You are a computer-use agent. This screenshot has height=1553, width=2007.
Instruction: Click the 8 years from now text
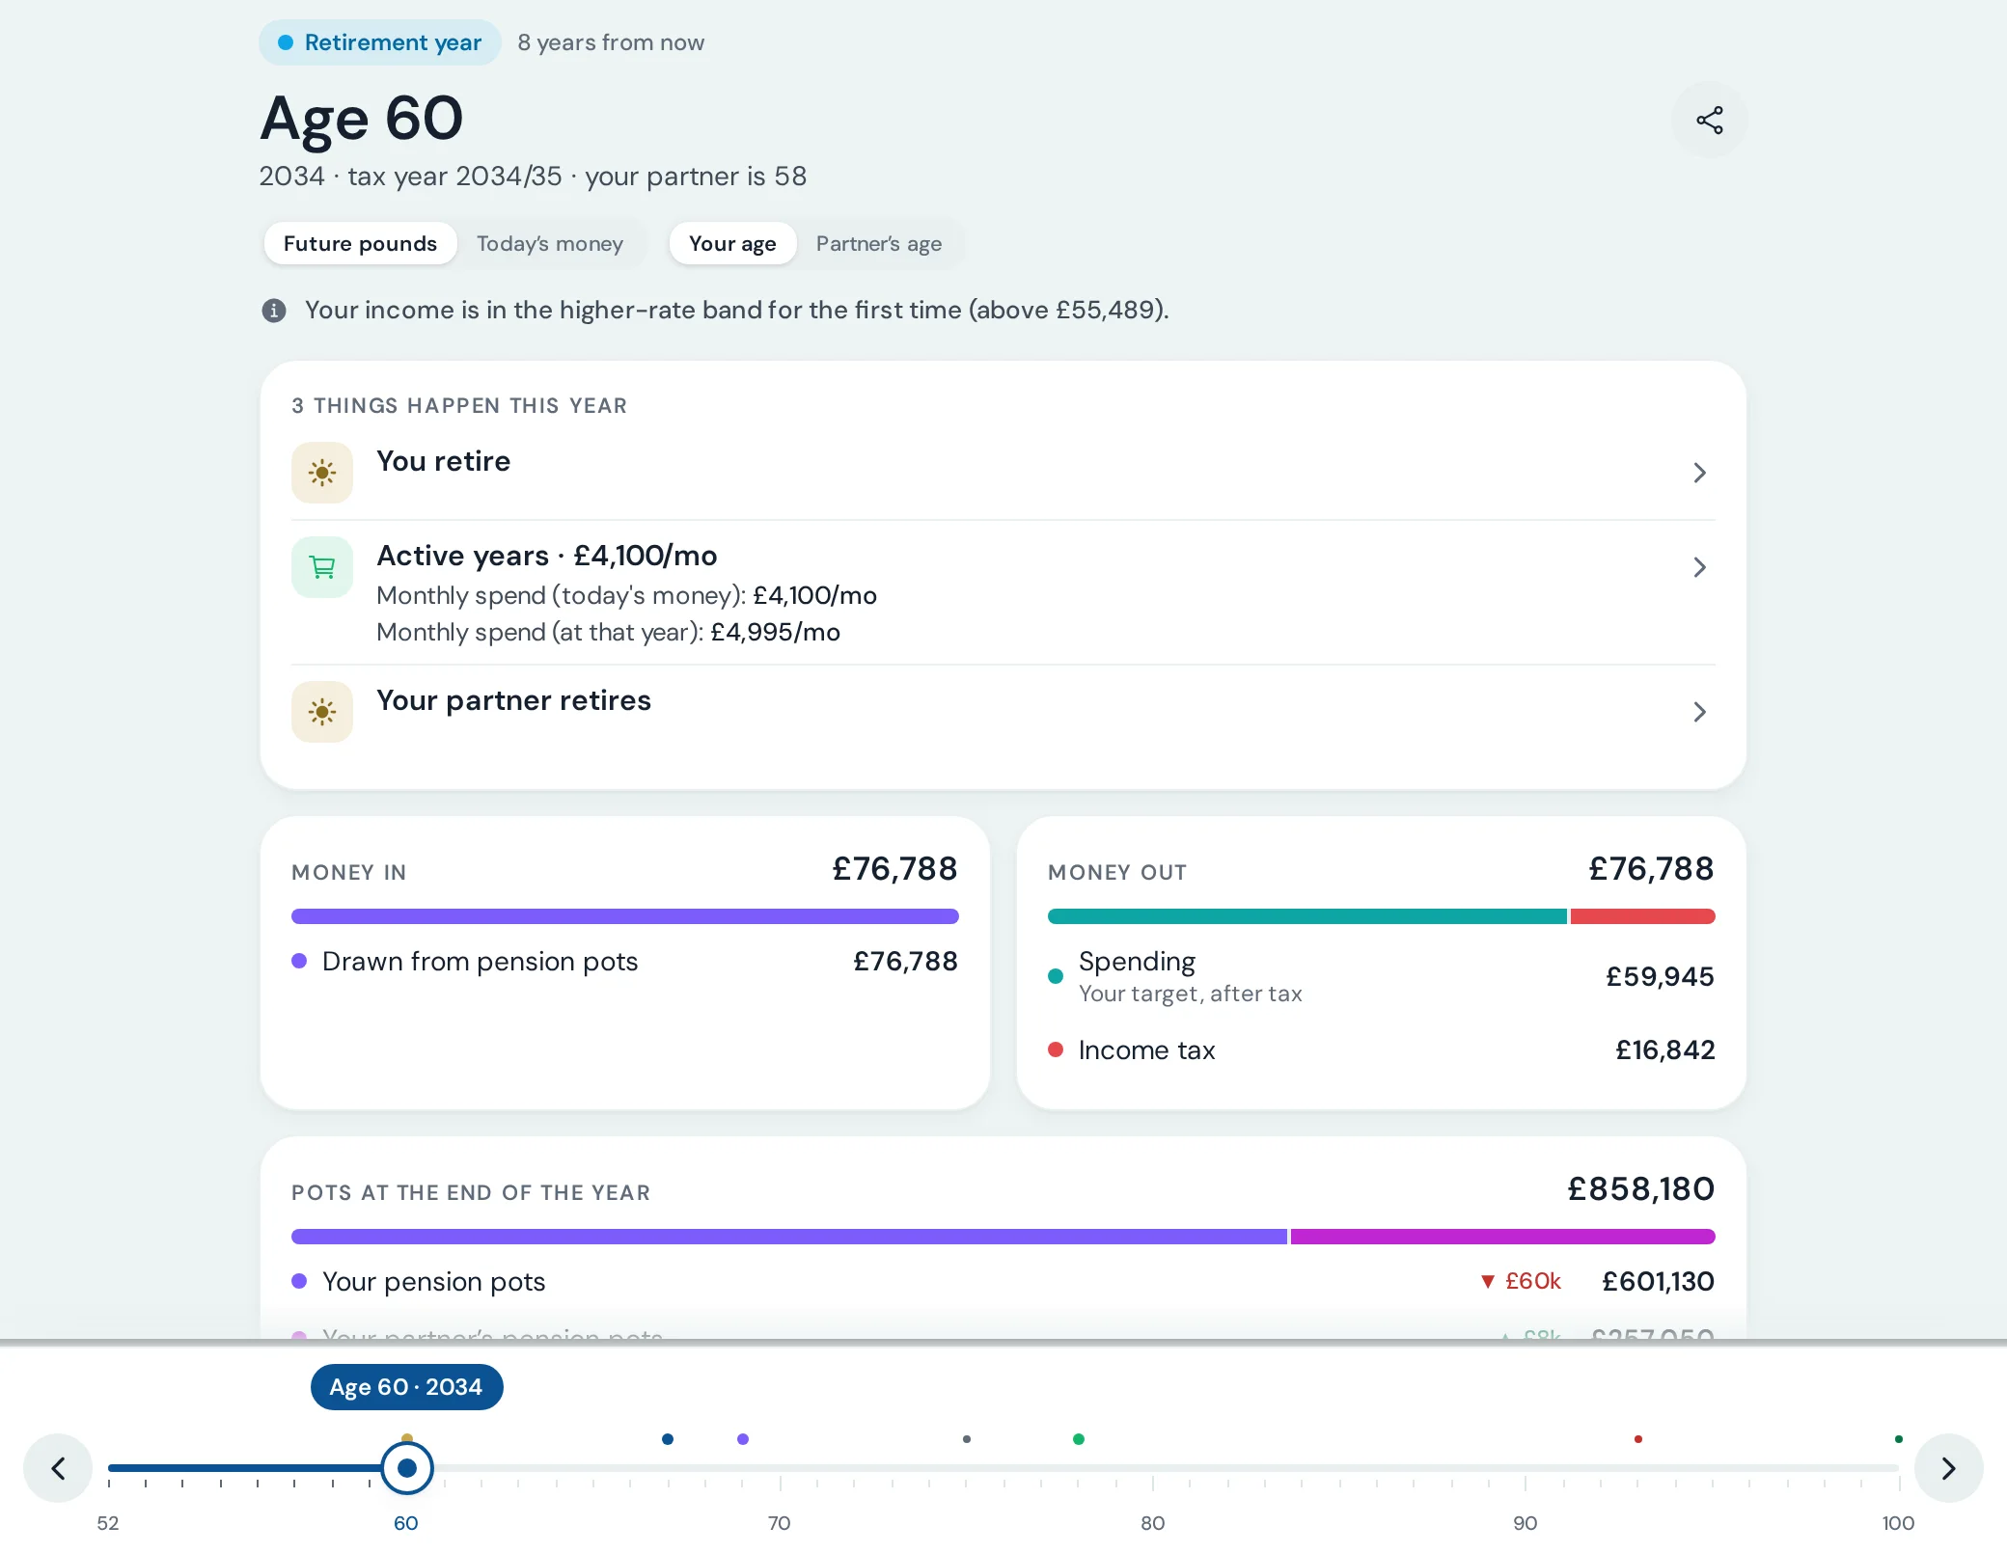point(611,42)
